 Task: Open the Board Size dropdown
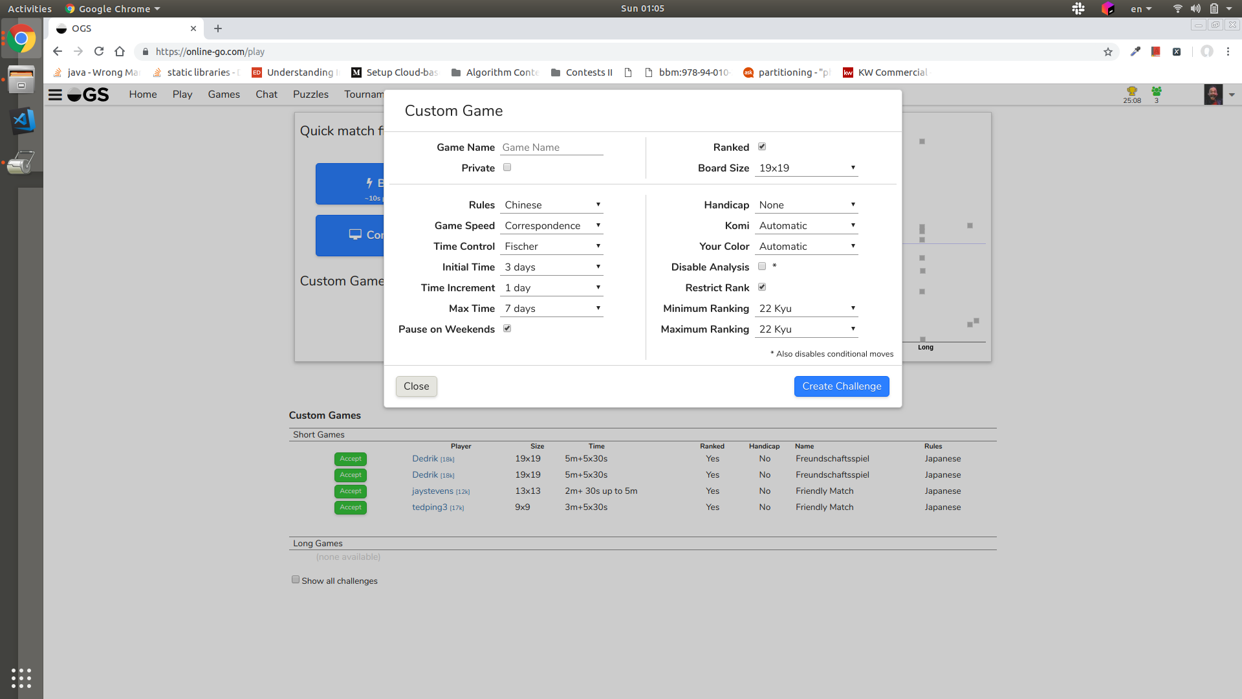(x=806, y=168)
